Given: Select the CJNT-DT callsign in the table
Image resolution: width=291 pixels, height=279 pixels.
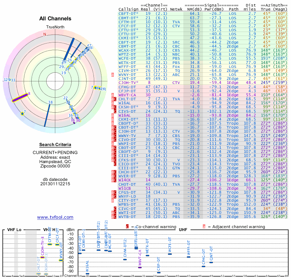Looking at the screenshot, I should pyautogui.click(x=127, y=78).
